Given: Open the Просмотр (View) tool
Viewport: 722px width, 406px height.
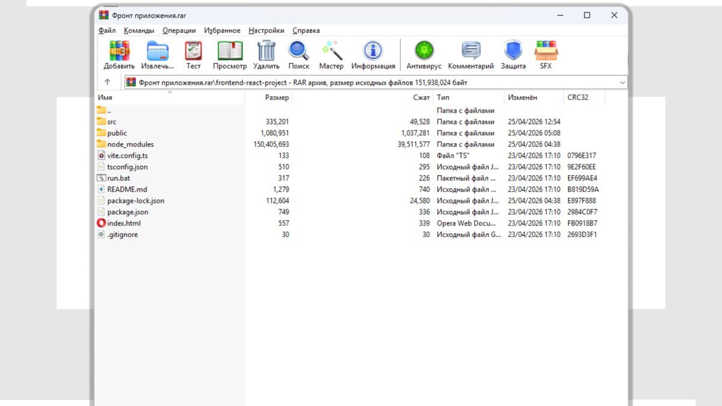Looking at the screenshot, I should pyautogui.click(x=230, y=51).
